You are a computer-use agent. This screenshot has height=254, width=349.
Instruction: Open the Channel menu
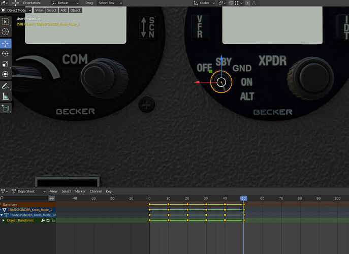pos(96,191)
